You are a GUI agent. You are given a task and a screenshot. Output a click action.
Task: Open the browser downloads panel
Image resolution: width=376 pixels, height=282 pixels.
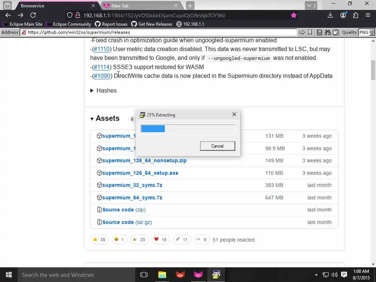[x=330, y=15]
